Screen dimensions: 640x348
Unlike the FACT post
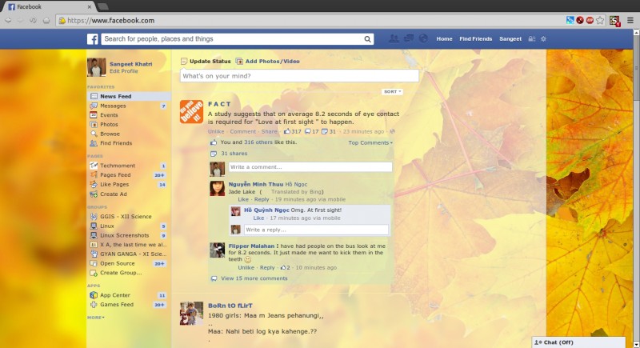[216, 131]
